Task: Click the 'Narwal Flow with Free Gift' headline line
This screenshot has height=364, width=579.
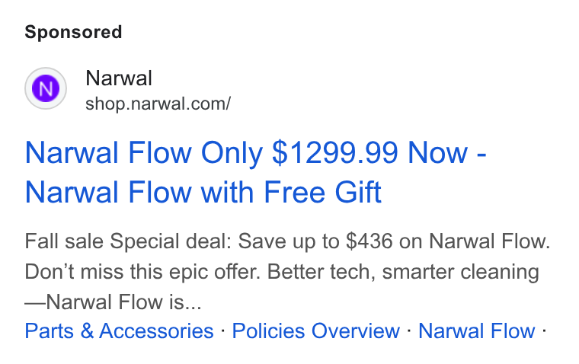Action: 203,192
